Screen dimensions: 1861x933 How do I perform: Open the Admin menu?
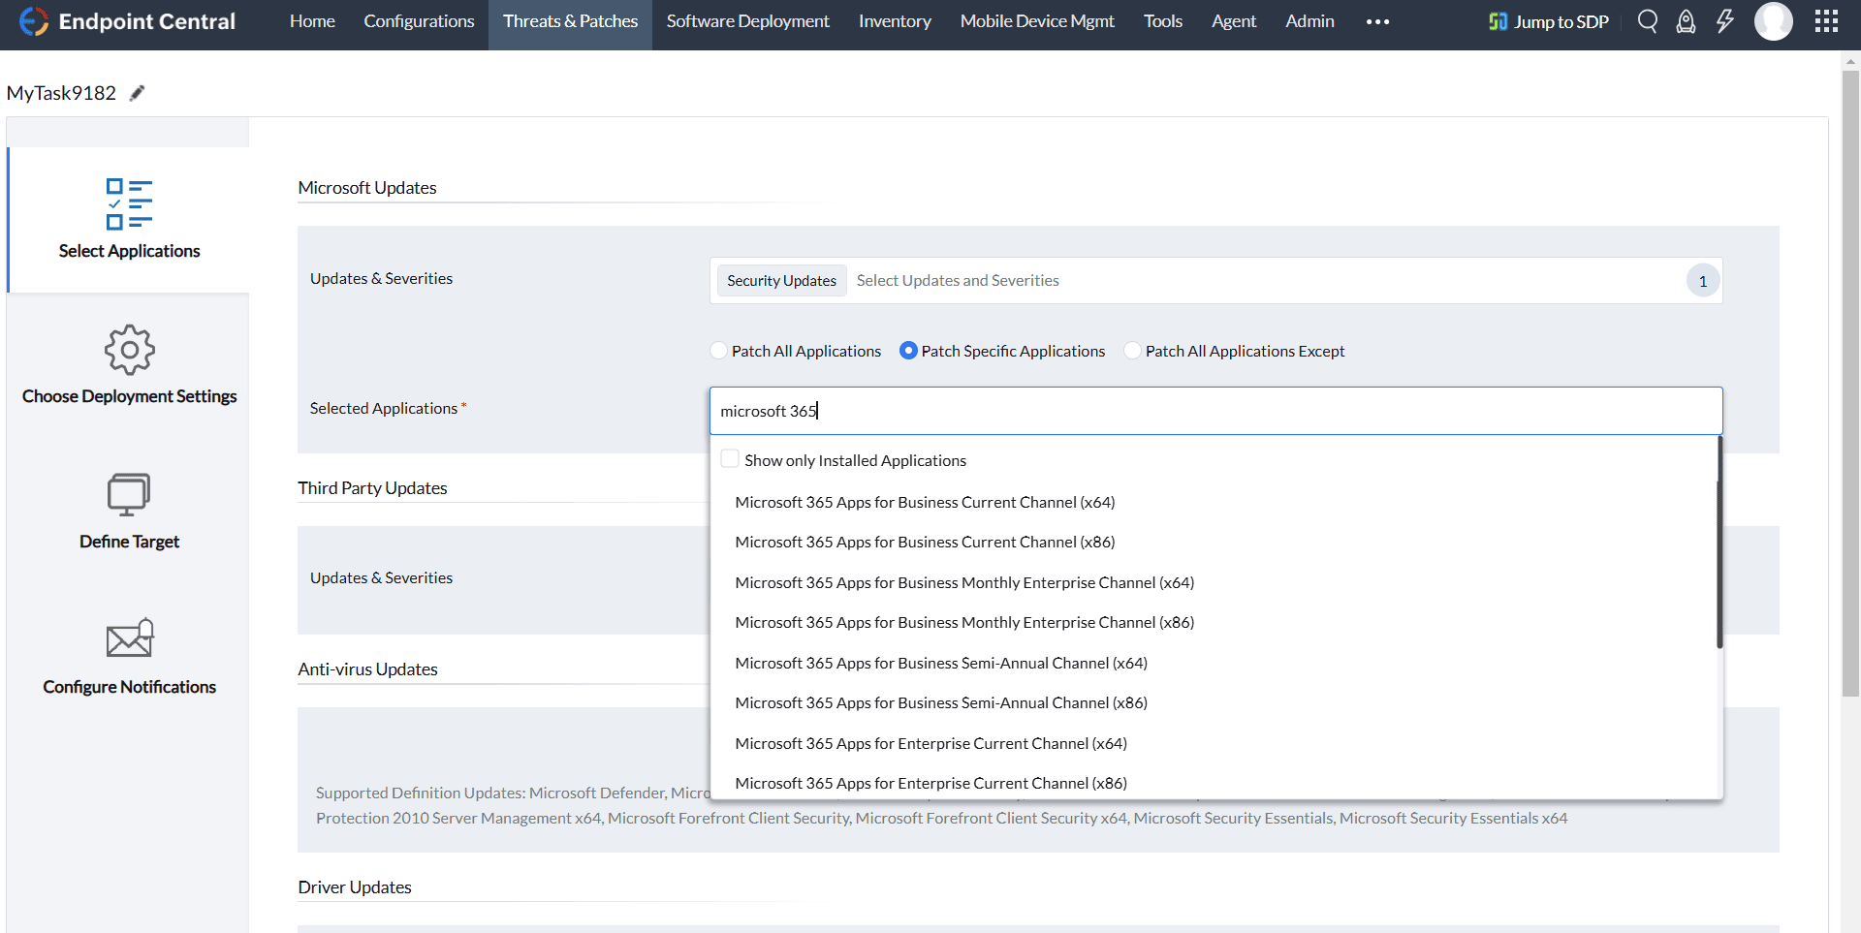point(1309,21)
